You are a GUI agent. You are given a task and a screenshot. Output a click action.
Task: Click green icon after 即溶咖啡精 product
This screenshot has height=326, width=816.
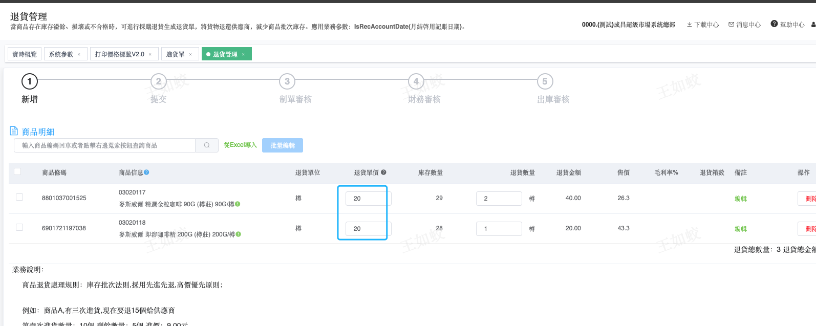238,234
